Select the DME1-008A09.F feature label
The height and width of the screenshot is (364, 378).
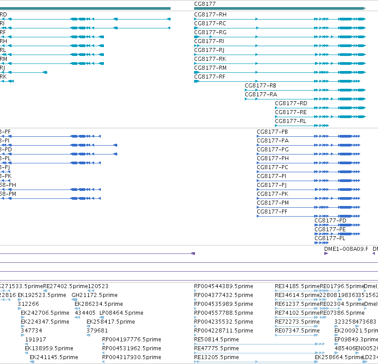click(x=346, y=249)
